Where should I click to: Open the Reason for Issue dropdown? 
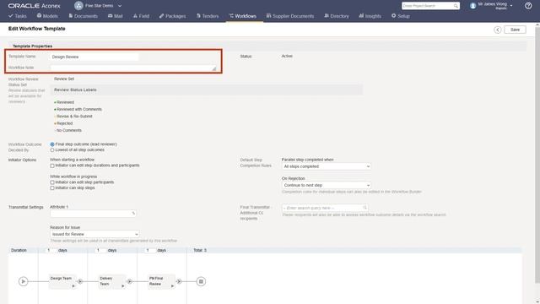point(94,234)
